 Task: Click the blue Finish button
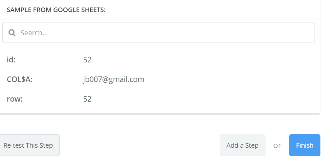(x=305, y=145)
